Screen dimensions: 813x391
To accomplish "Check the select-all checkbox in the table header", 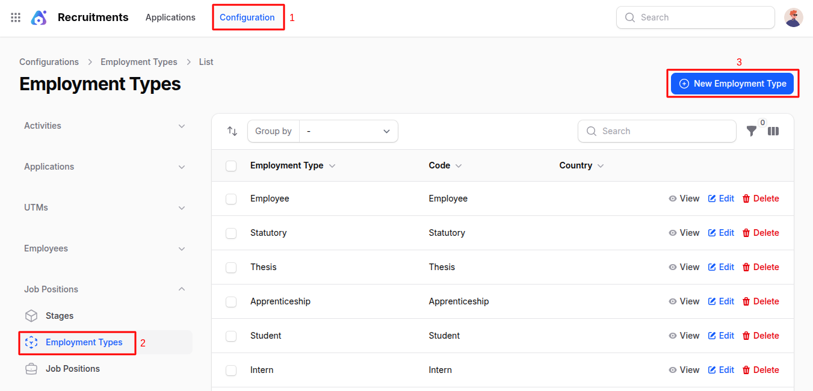I will coord(231,165).
